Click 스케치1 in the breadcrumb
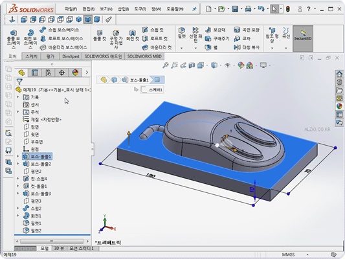Viewport: 345px width, 259px height. [x=152, y=90]
